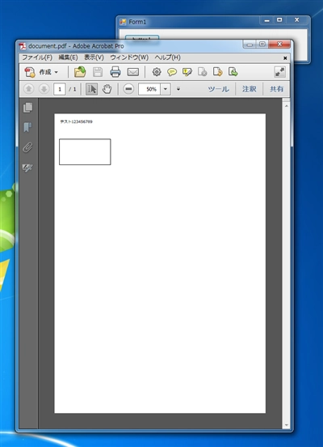The height and width of the screenshot is (447, 323).
Task: Toggle full-width read mode arrows icon
Action: [279, 72]
